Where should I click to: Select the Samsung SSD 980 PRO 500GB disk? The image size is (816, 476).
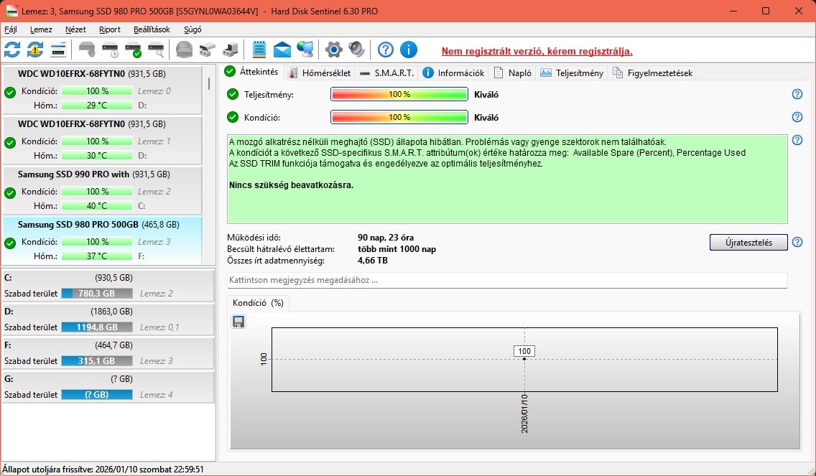pyautogui.click(x=103, y=241)
